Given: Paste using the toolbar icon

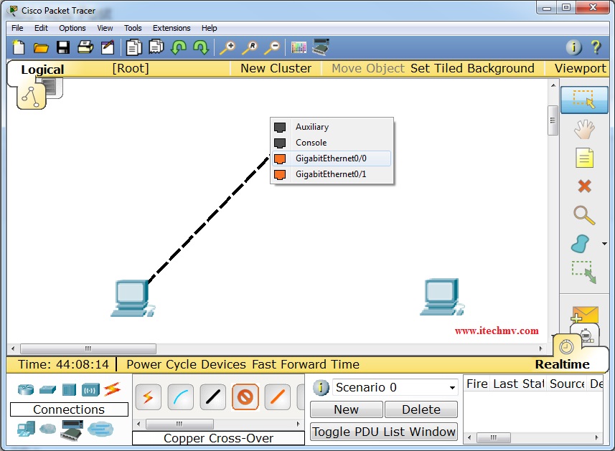Looking at the screenshot, I should click(x=156, y=47).
